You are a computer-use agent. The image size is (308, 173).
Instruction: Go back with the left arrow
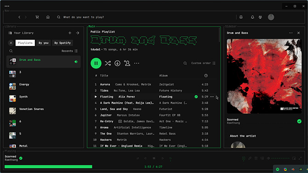click(19, 17)
